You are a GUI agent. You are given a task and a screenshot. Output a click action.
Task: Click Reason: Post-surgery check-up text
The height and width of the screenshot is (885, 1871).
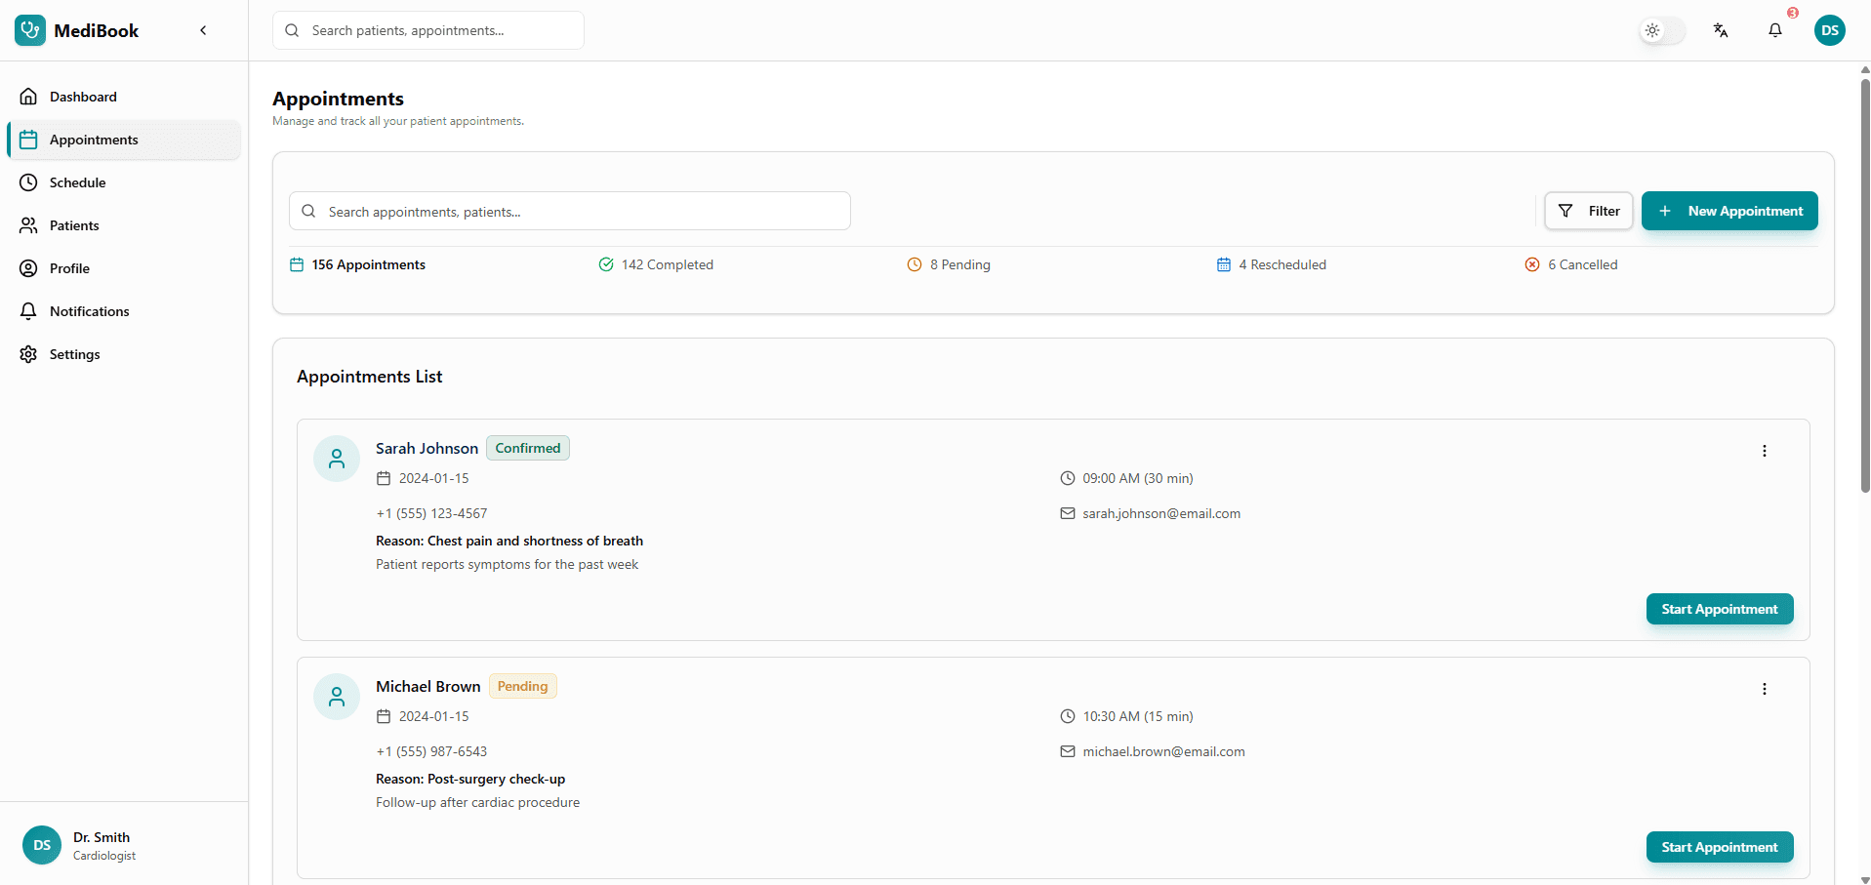click(470, 779)
